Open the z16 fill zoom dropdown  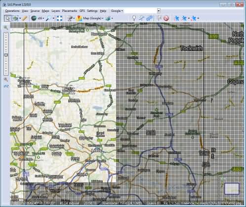point(41,18)
